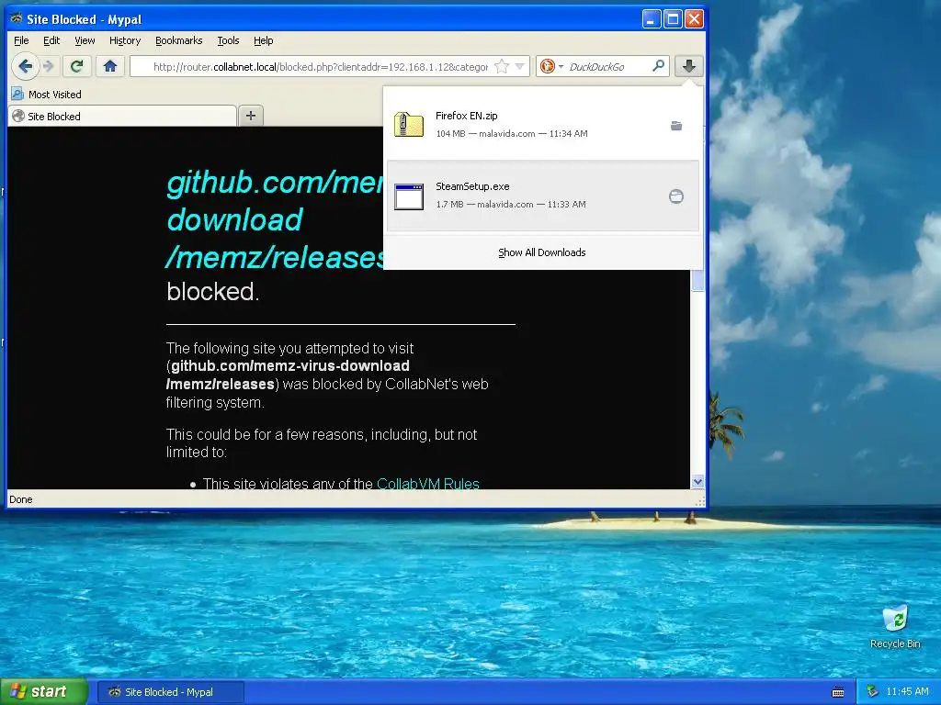Open containing folder for Firefox EN.zip
The image size is (941, 705).
(x=676, y=125)
